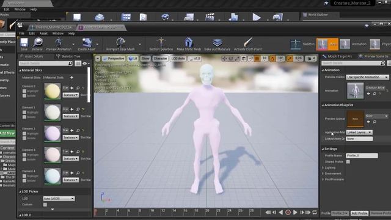This screenshot has height=220, width=391.
Task: Open Help menu in main editor
Action: pyautogui.click(x=34, y=9)
